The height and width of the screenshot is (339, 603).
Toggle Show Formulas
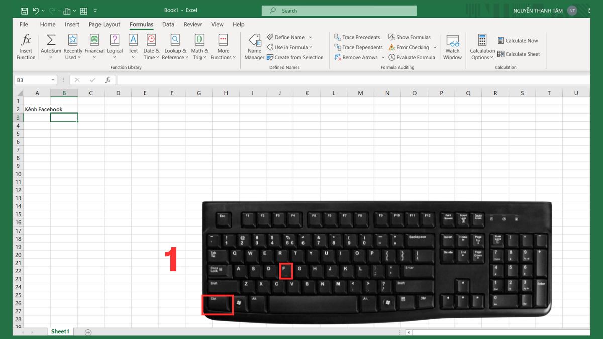[x=410, y=37]
